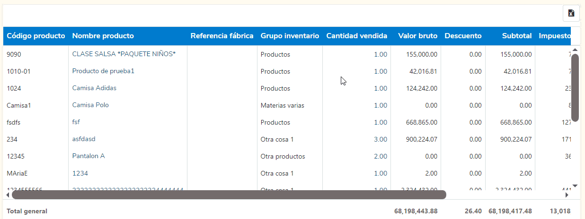Sort by Descuento column header
This screenshot has height=219, width=585.
pyautogui.click(x=463, y=36)
